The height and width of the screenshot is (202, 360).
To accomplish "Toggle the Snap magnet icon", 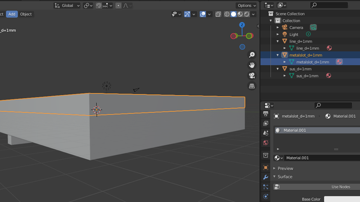I will coord(98,6).
